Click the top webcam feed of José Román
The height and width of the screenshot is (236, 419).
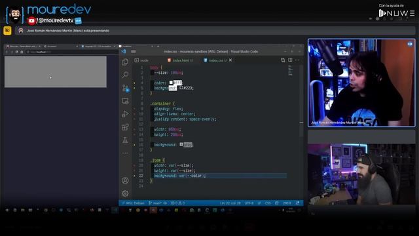361,83
